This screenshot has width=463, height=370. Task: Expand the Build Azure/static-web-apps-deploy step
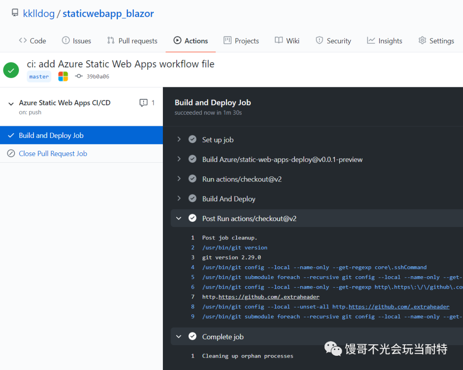click(179, 159)
